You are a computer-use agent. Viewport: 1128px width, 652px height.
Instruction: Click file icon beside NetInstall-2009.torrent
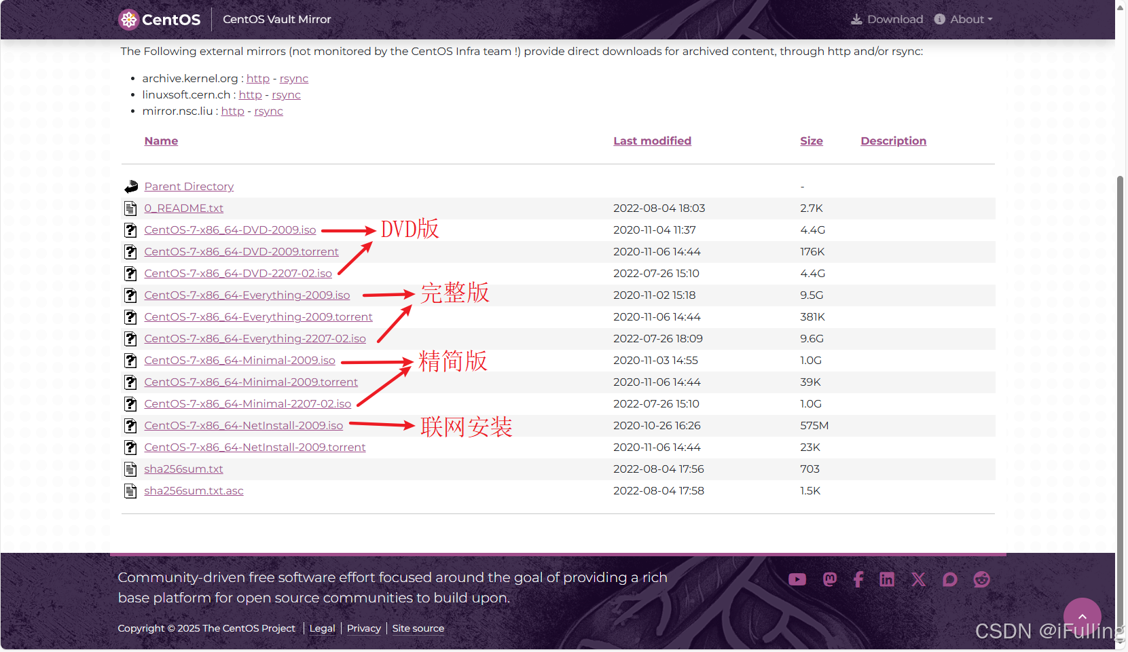click(x=131, y=448)
